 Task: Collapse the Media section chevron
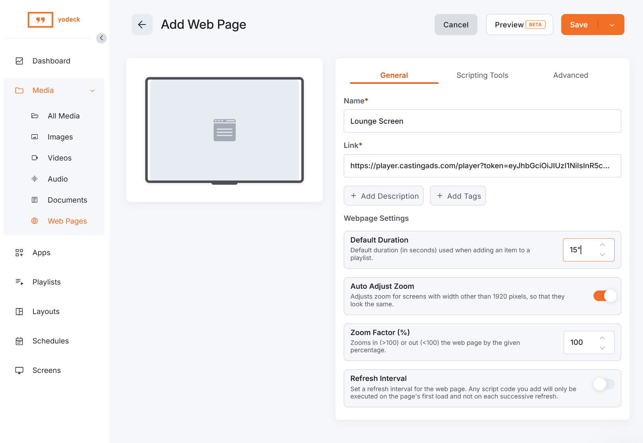point(93,91)
